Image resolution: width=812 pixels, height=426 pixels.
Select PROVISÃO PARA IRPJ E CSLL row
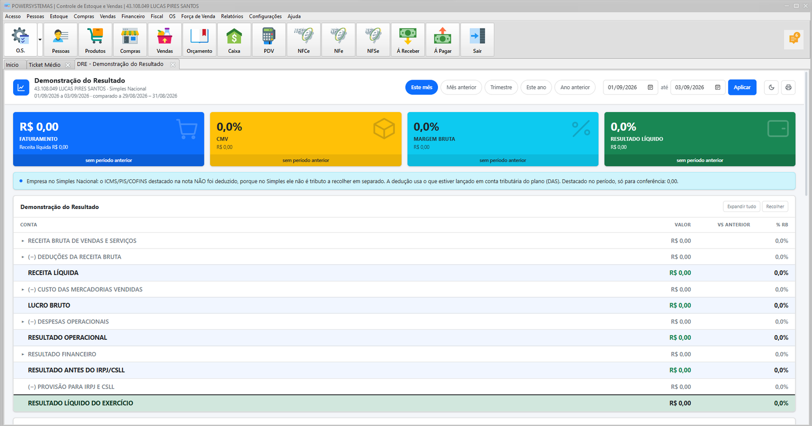tap(404, 386)
